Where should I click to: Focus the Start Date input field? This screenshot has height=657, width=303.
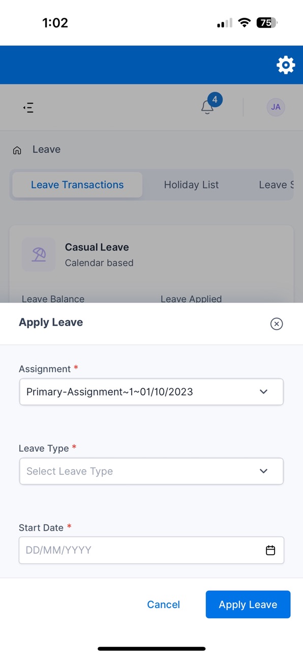click(151, 550)
